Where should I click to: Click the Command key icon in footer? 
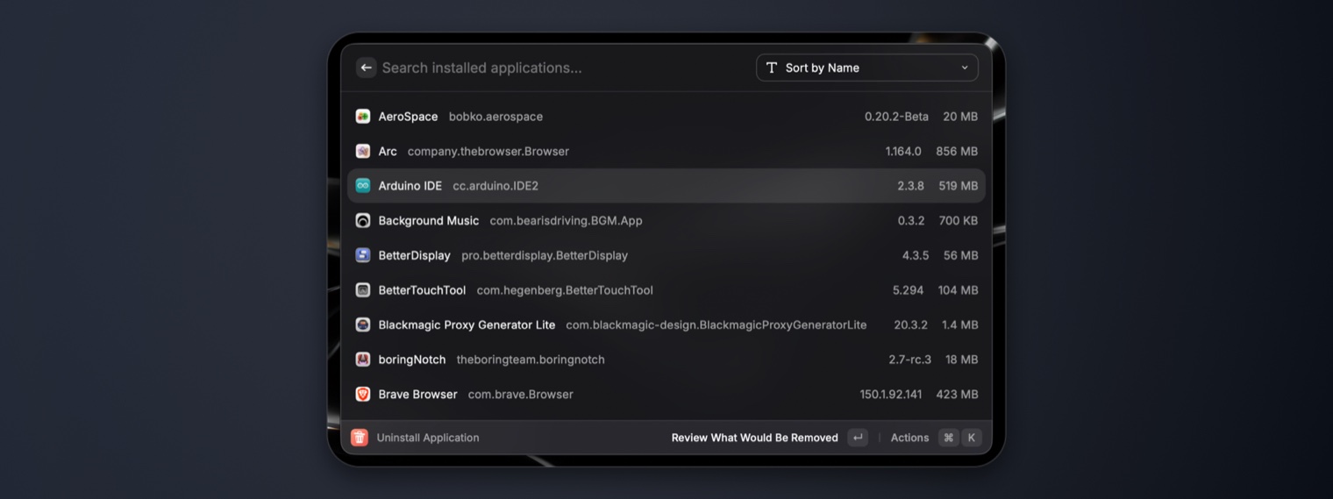pyautogui.click(x=948, y=438)
